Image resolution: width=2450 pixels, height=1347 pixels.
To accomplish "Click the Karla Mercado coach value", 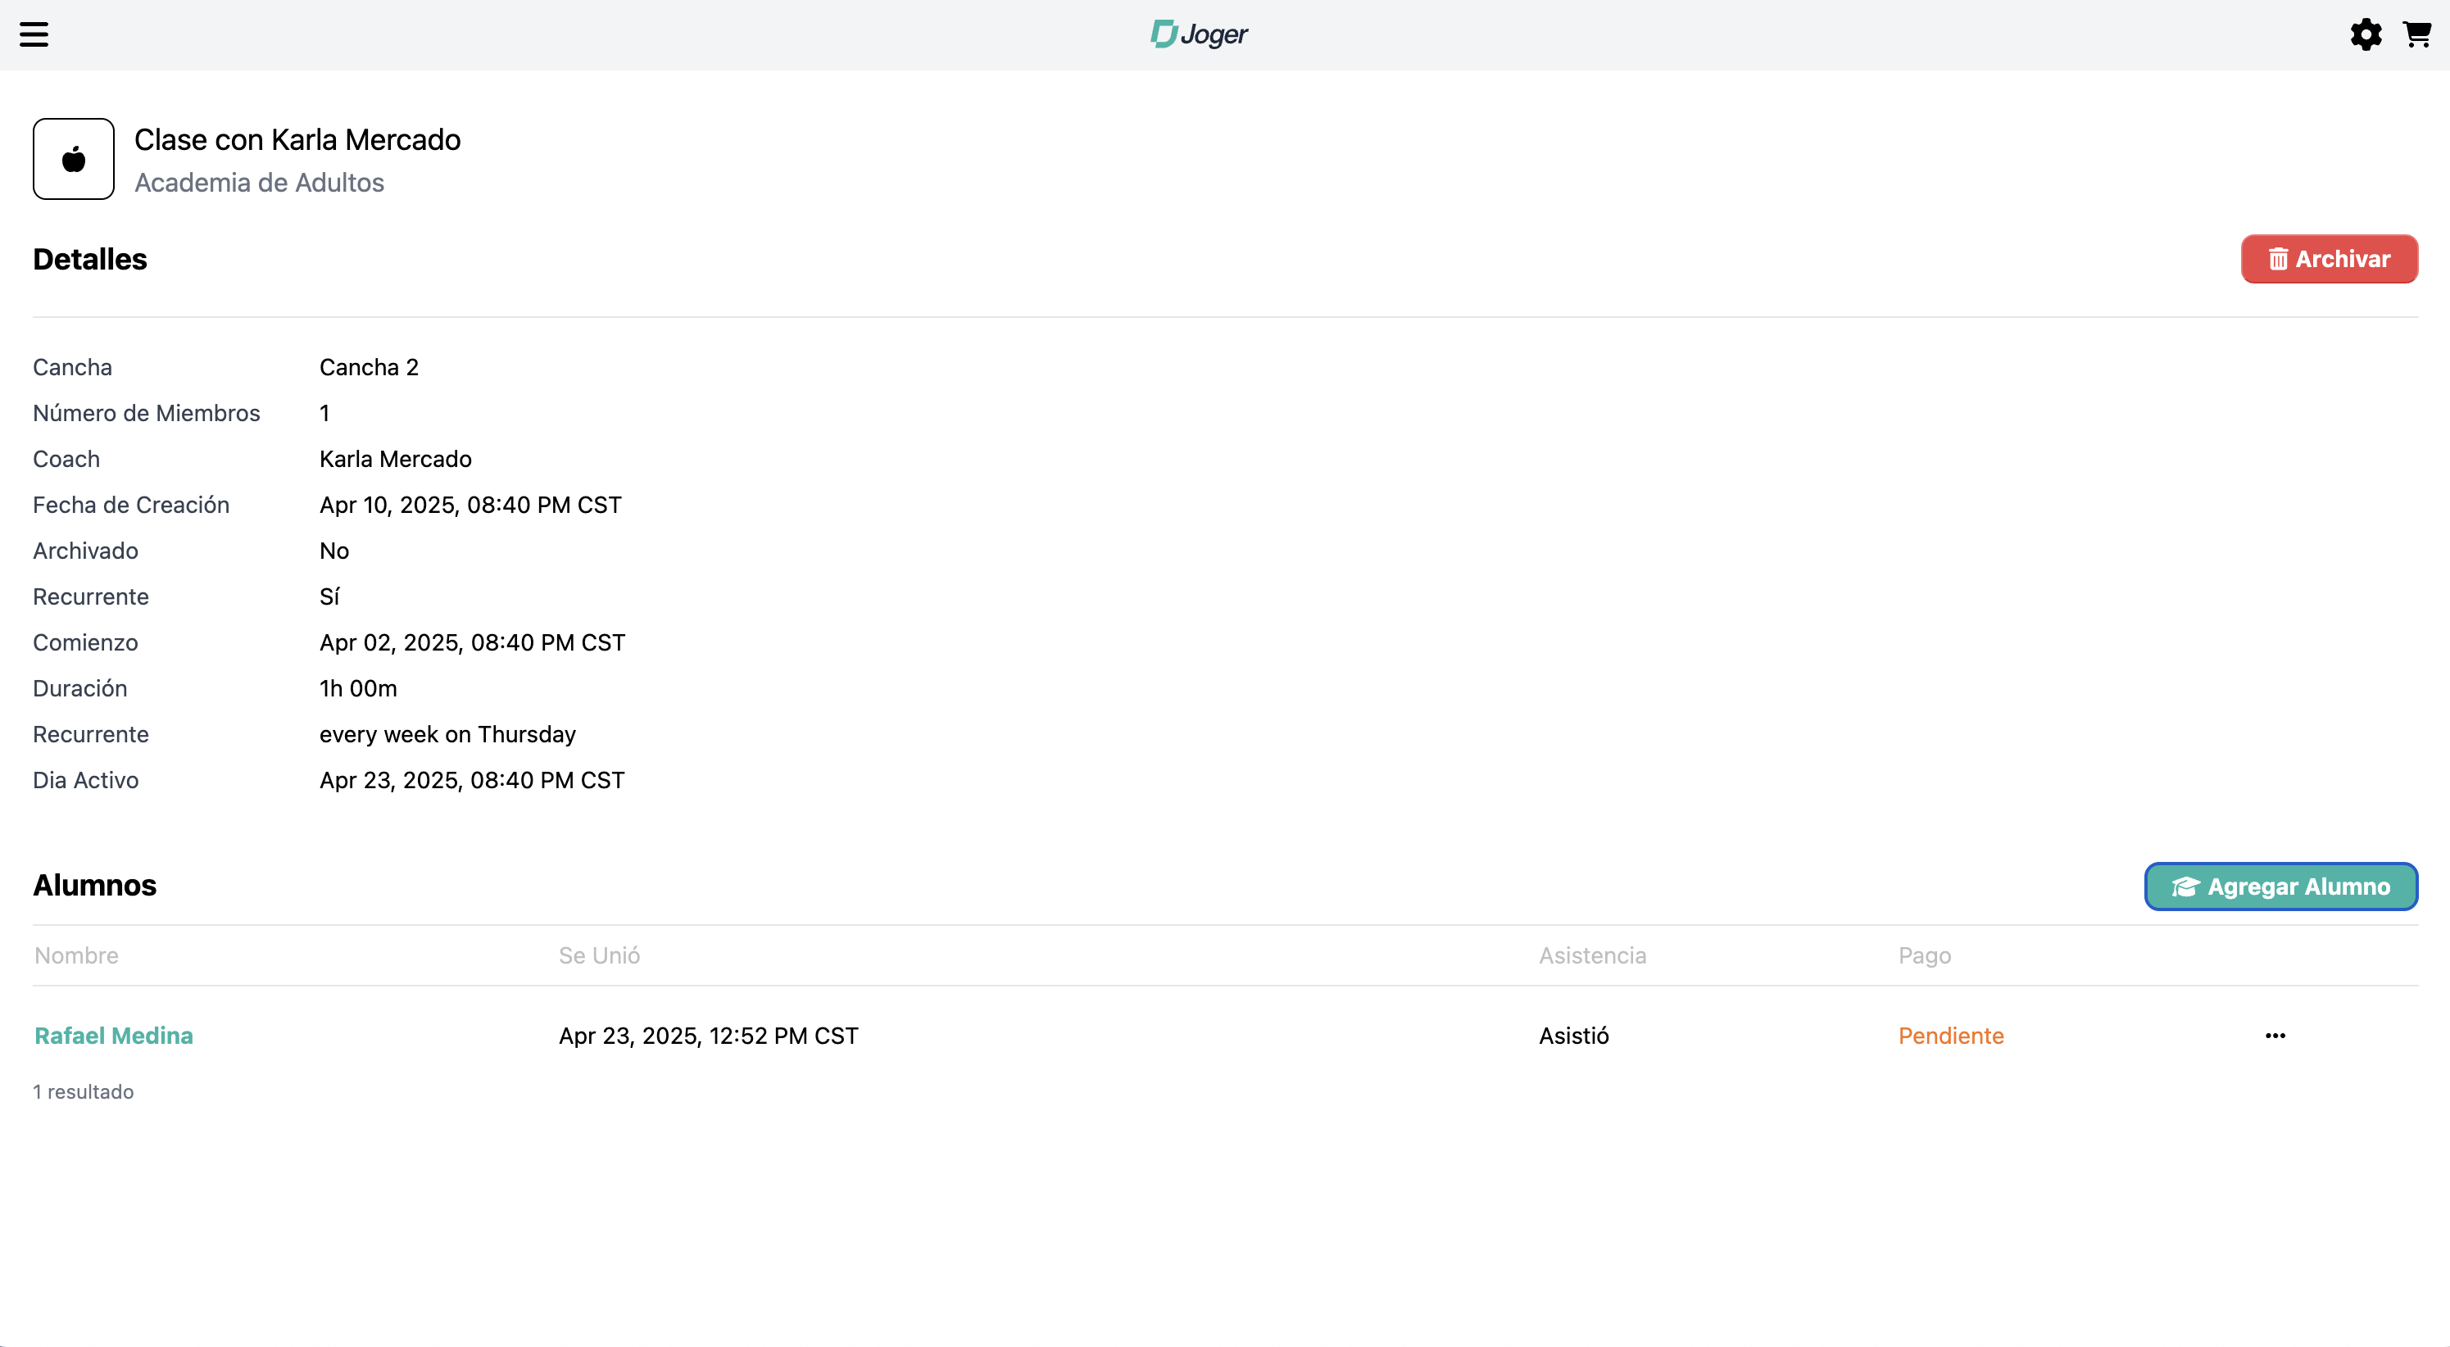I will pos(395,460).
